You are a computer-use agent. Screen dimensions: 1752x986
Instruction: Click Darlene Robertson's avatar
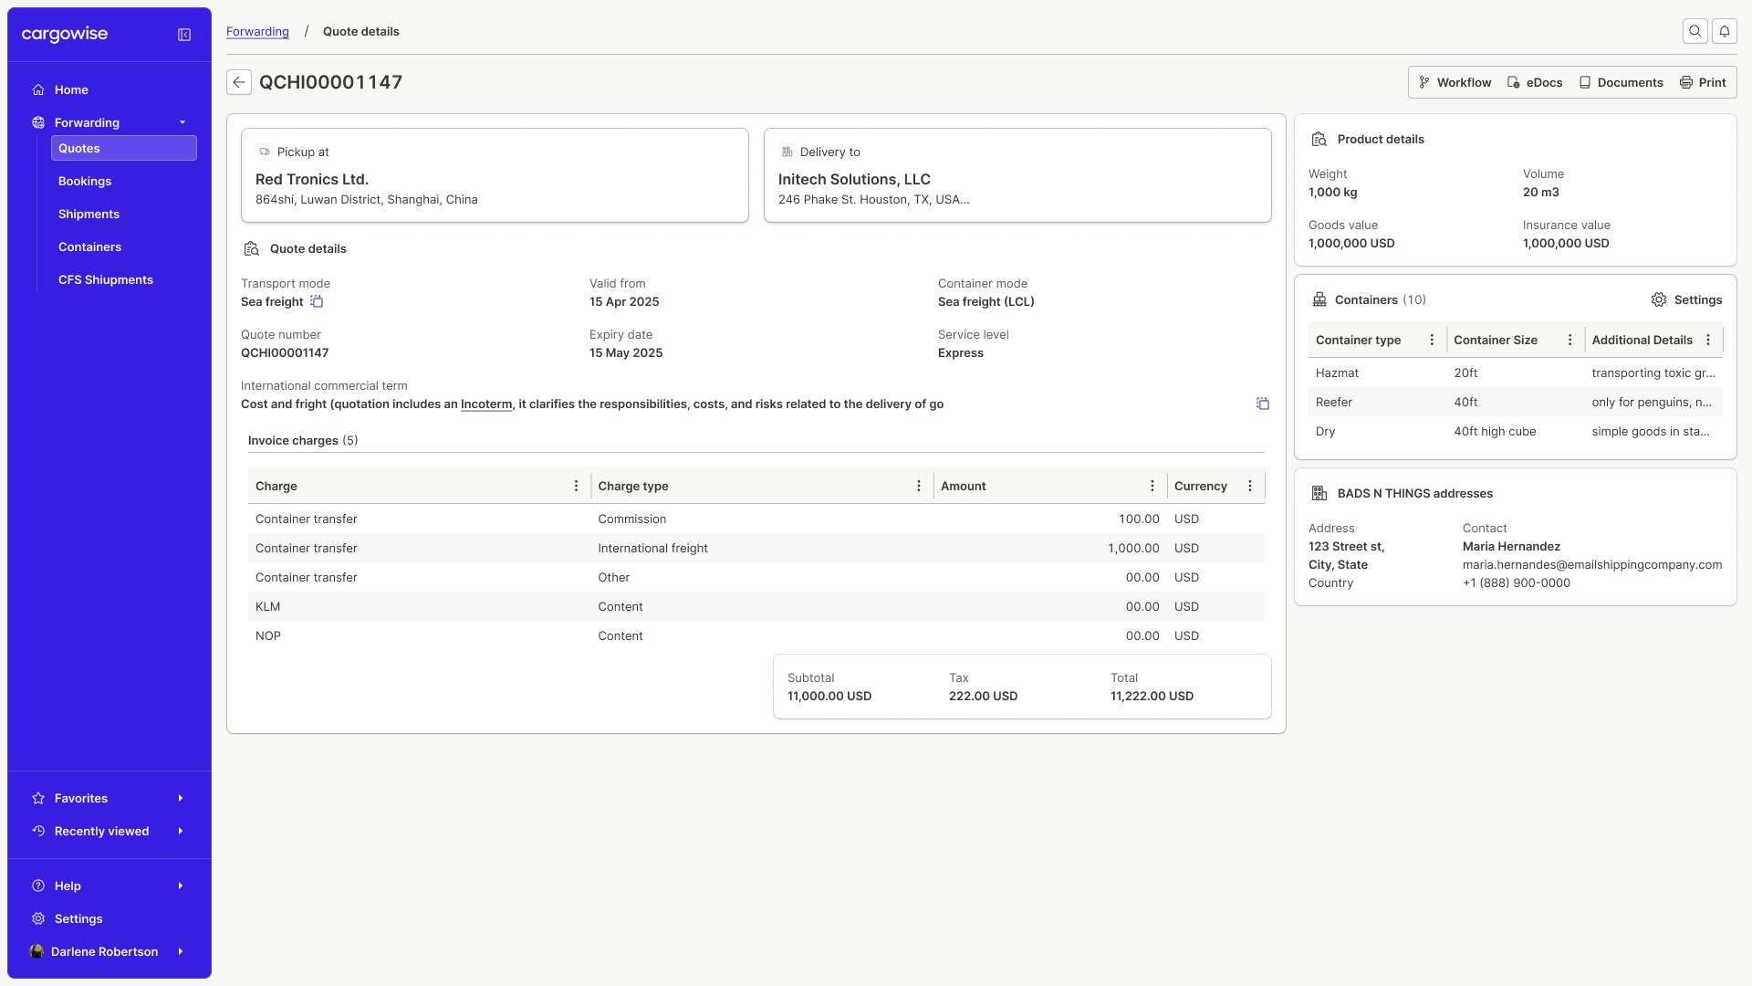(x=36, y=951)
